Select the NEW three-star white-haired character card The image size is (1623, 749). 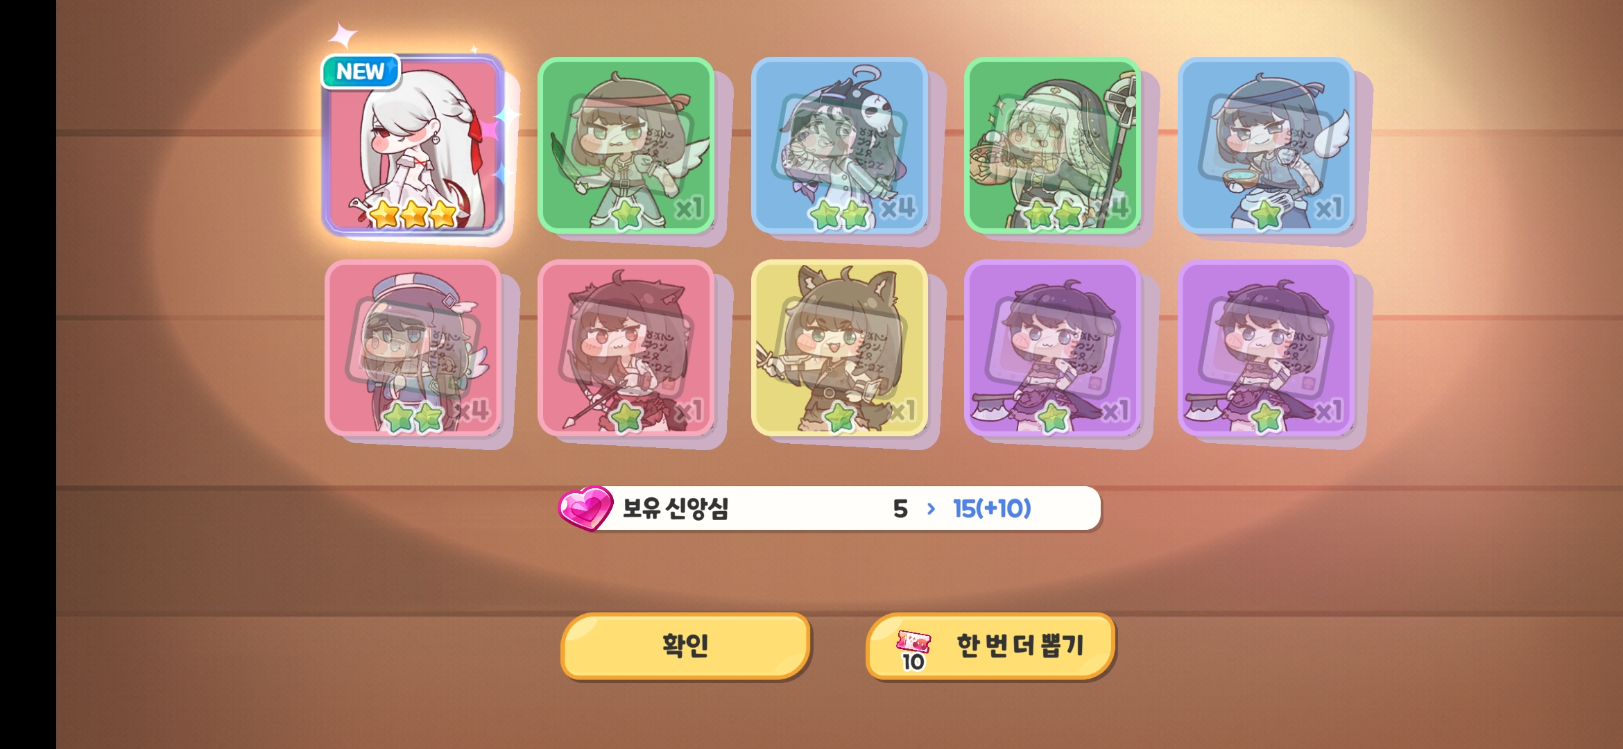click(413, 145)
